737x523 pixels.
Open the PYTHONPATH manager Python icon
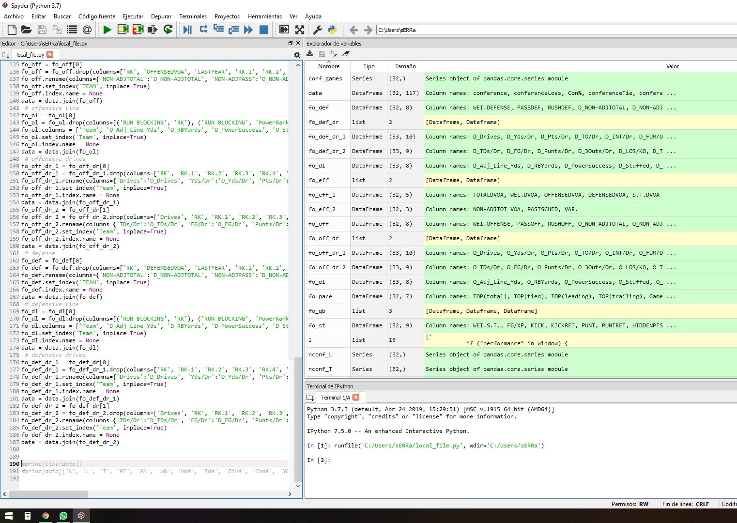(332, 30)
